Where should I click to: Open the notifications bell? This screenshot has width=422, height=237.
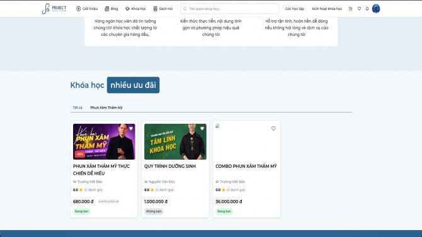coord(367,9)
